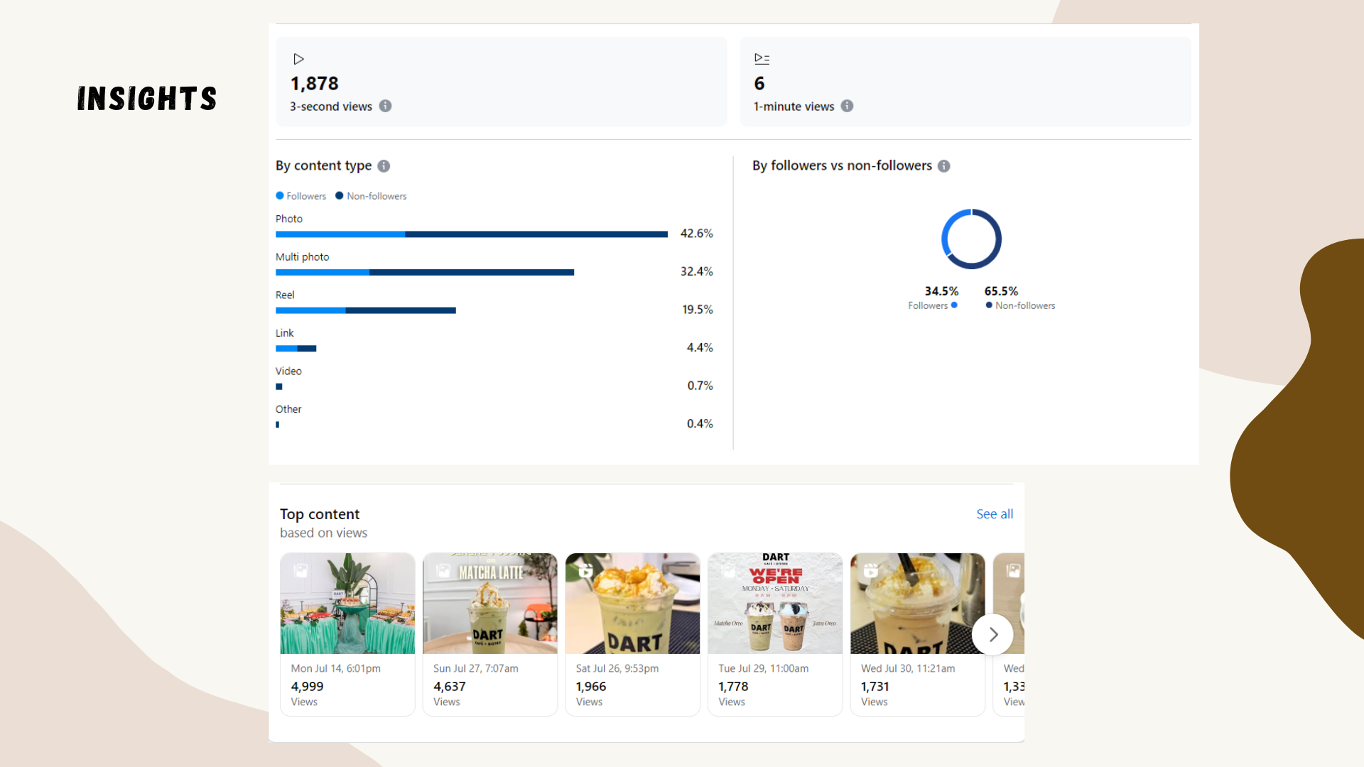Screen dimensions: 1364x767
Task: Click the Reel bar in chart
Action: click(365, 310)
